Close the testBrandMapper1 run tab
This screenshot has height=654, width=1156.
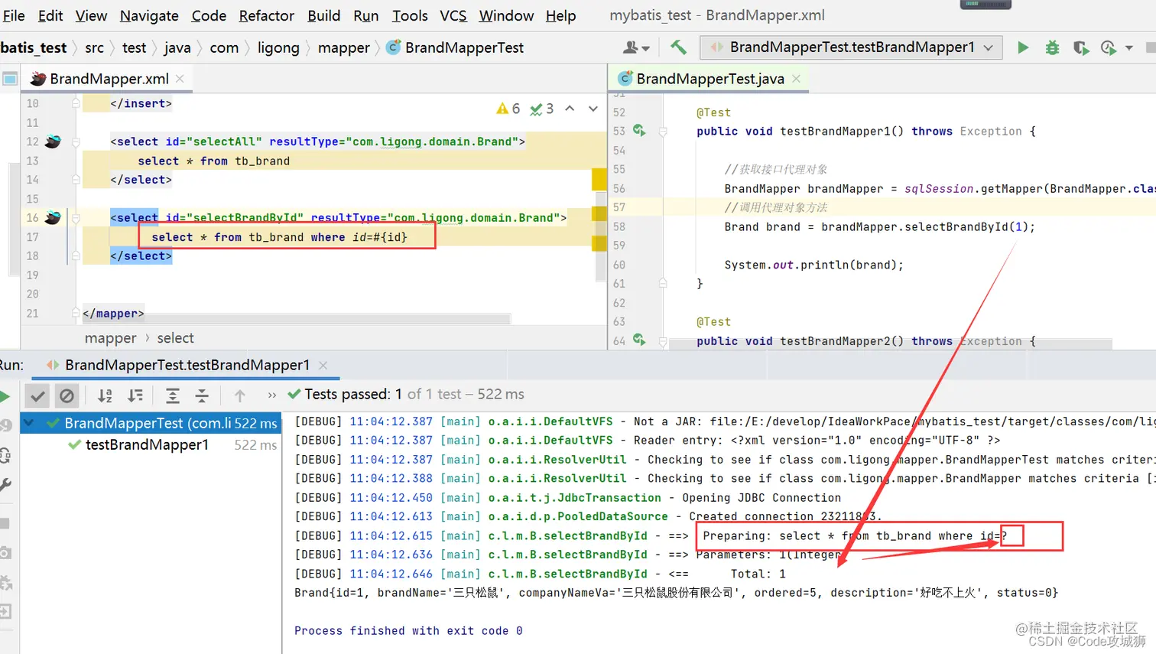[x=323, y=366]
